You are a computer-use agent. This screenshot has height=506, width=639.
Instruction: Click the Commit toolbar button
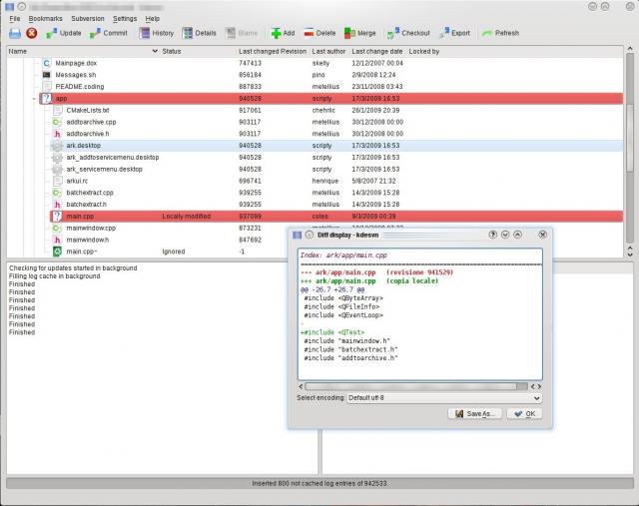tap(108, 33)
